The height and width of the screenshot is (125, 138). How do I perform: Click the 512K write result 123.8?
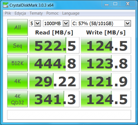[106, 63]
